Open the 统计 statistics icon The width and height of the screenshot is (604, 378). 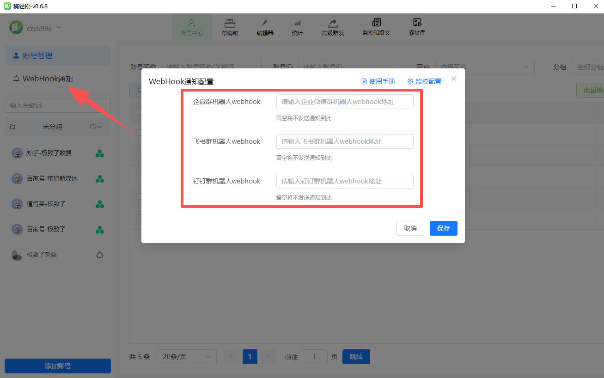[298, 23]
